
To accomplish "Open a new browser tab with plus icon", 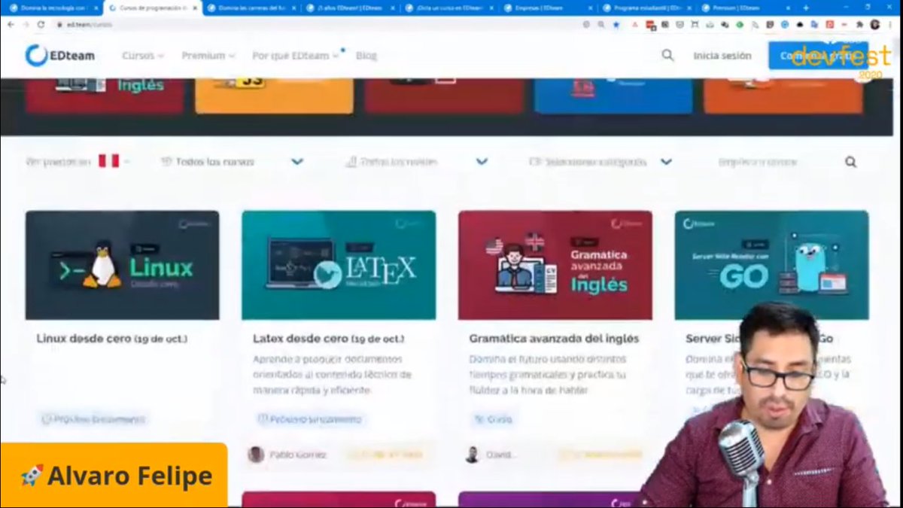I will pyautogui.click(x=806, y=8).
